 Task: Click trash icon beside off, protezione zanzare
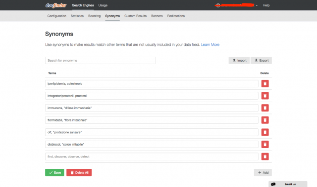[265, 132]
